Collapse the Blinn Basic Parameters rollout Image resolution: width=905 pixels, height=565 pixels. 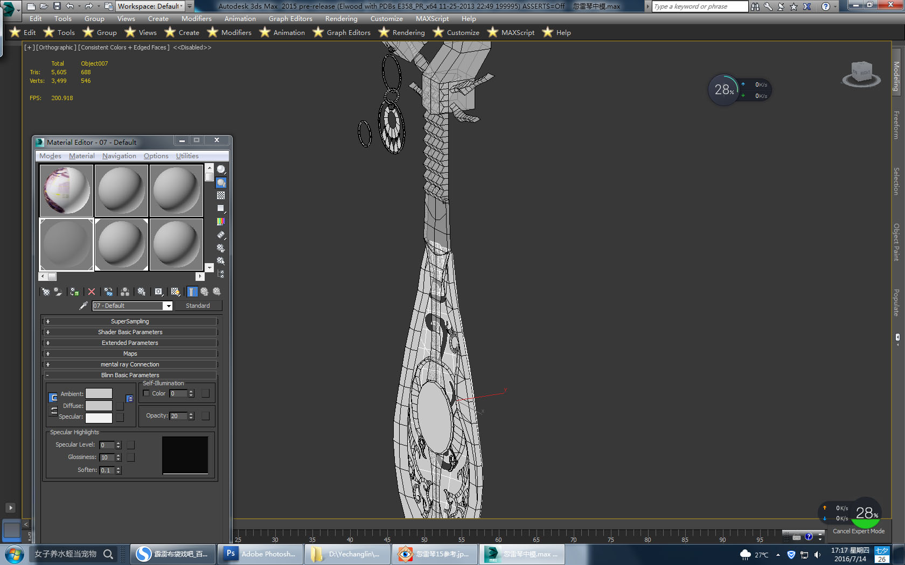pos(130,375)
